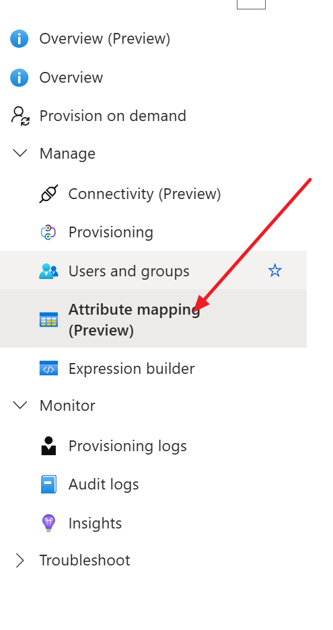Click the Audit logs book icon
This screenshot has height=630, width=333.
pyautogui.click(x=48, y=484)
